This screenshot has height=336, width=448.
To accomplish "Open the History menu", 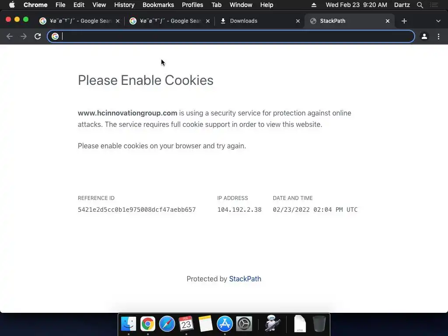I will (124, 5).
